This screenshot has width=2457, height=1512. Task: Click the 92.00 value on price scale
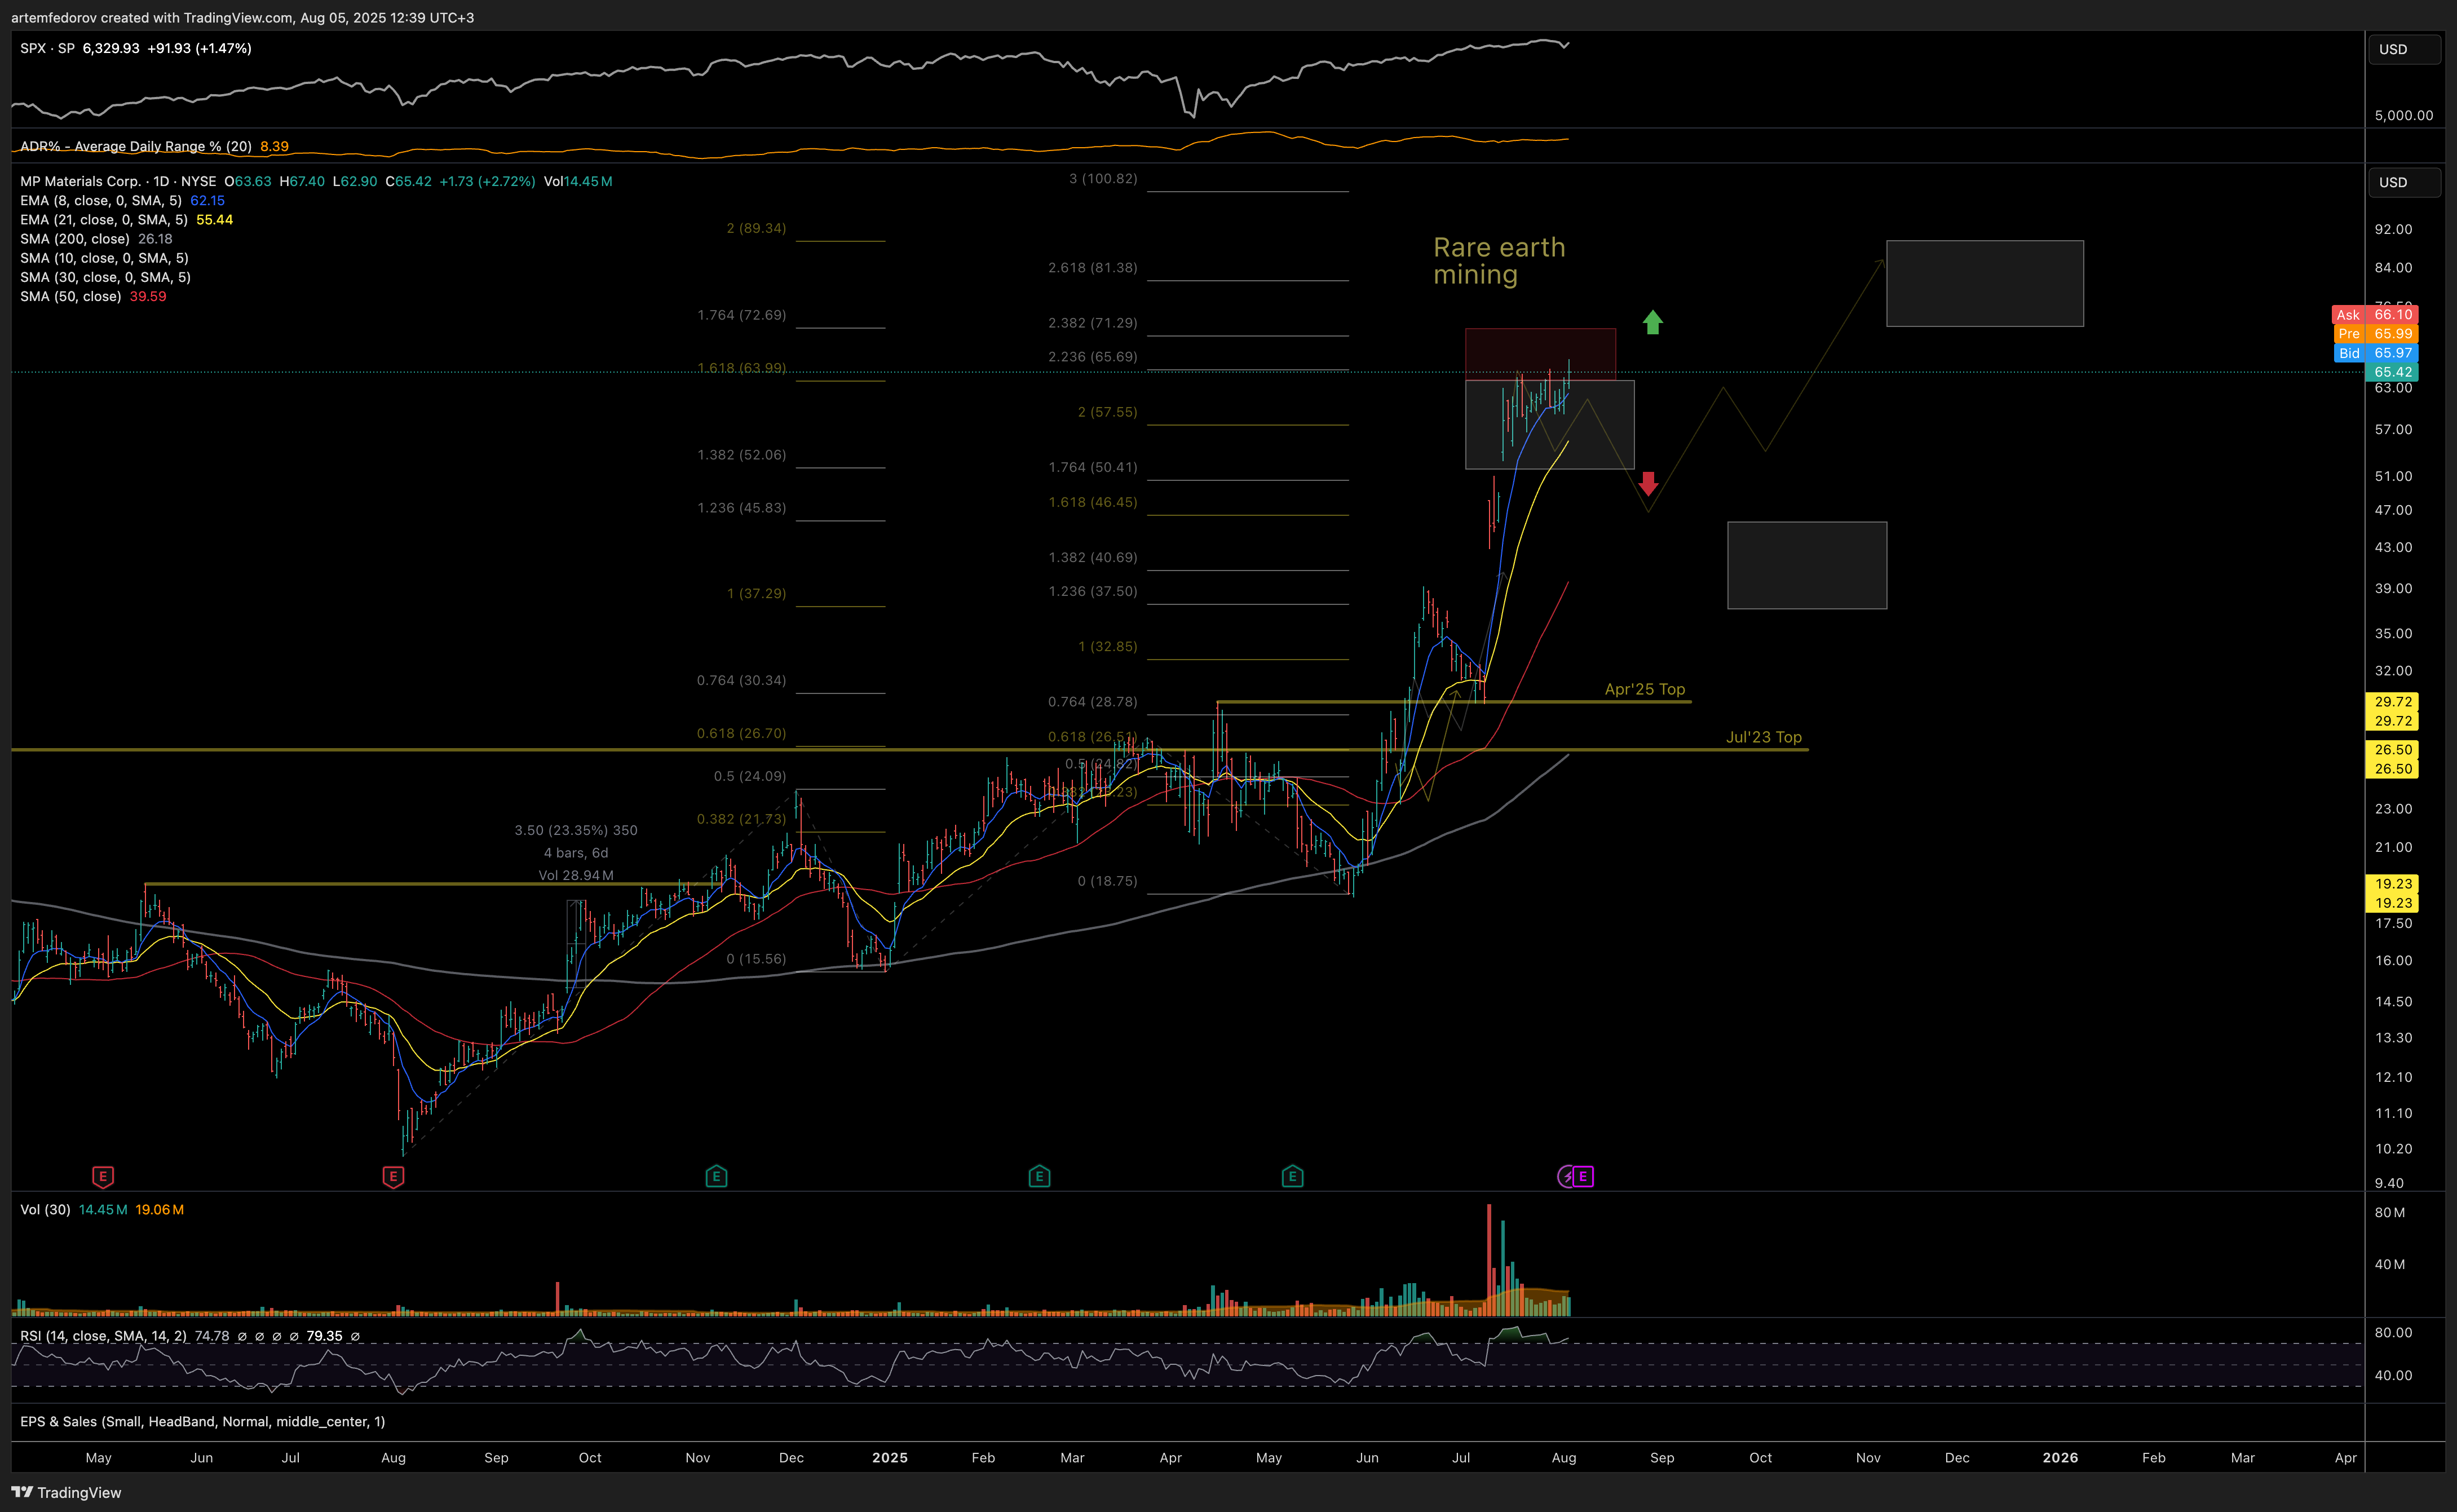pos(2394,229)
